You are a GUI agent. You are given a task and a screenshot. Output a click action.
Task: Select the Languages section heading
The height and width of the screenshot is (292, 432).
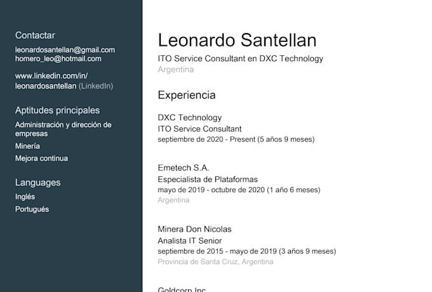[37, 183]
